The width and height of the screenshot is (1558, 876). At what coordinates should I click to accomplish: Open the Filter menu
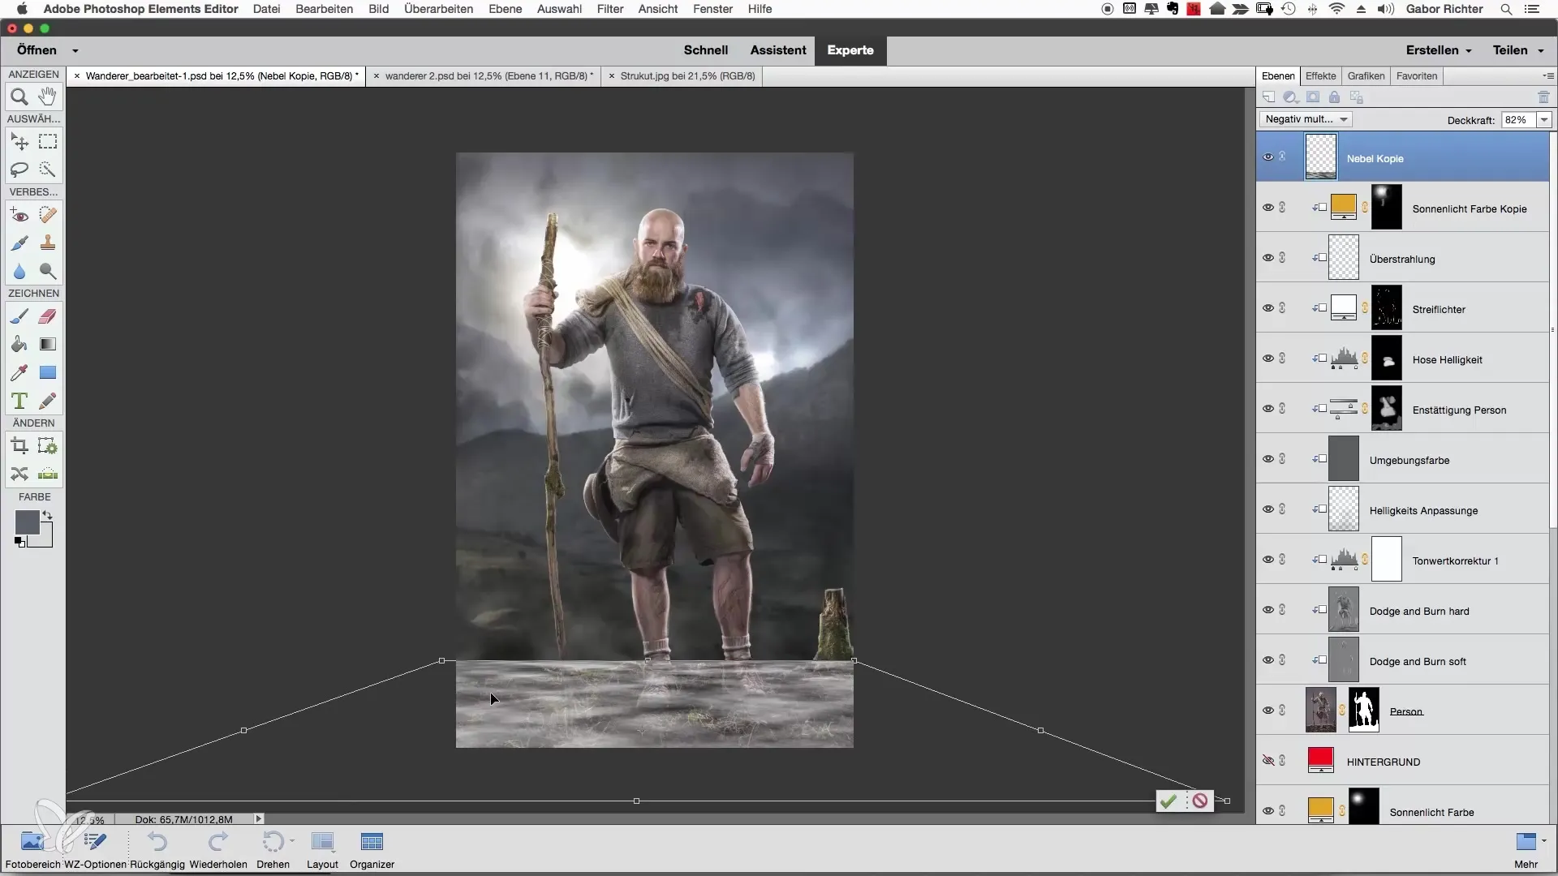coord(610,9)
